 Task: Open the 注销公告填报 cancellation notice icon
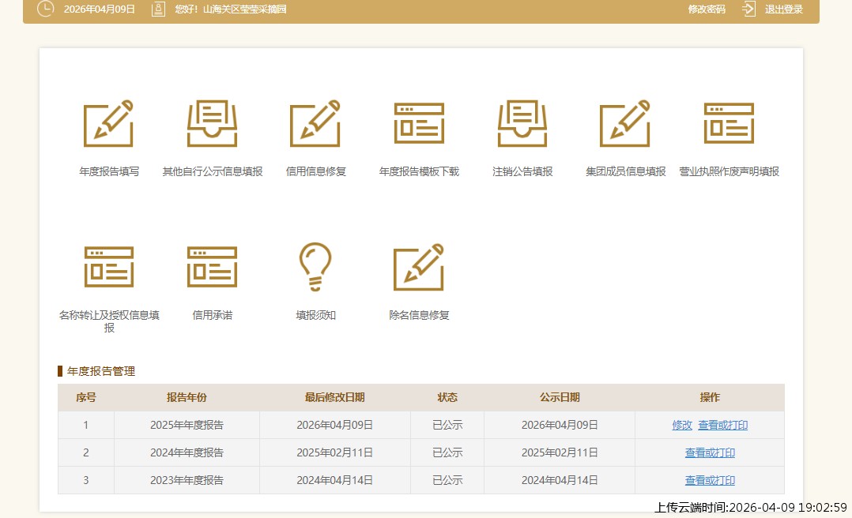[x=522, y=122]
